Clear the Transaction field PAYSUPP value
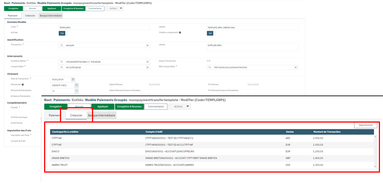 point(147,45)
